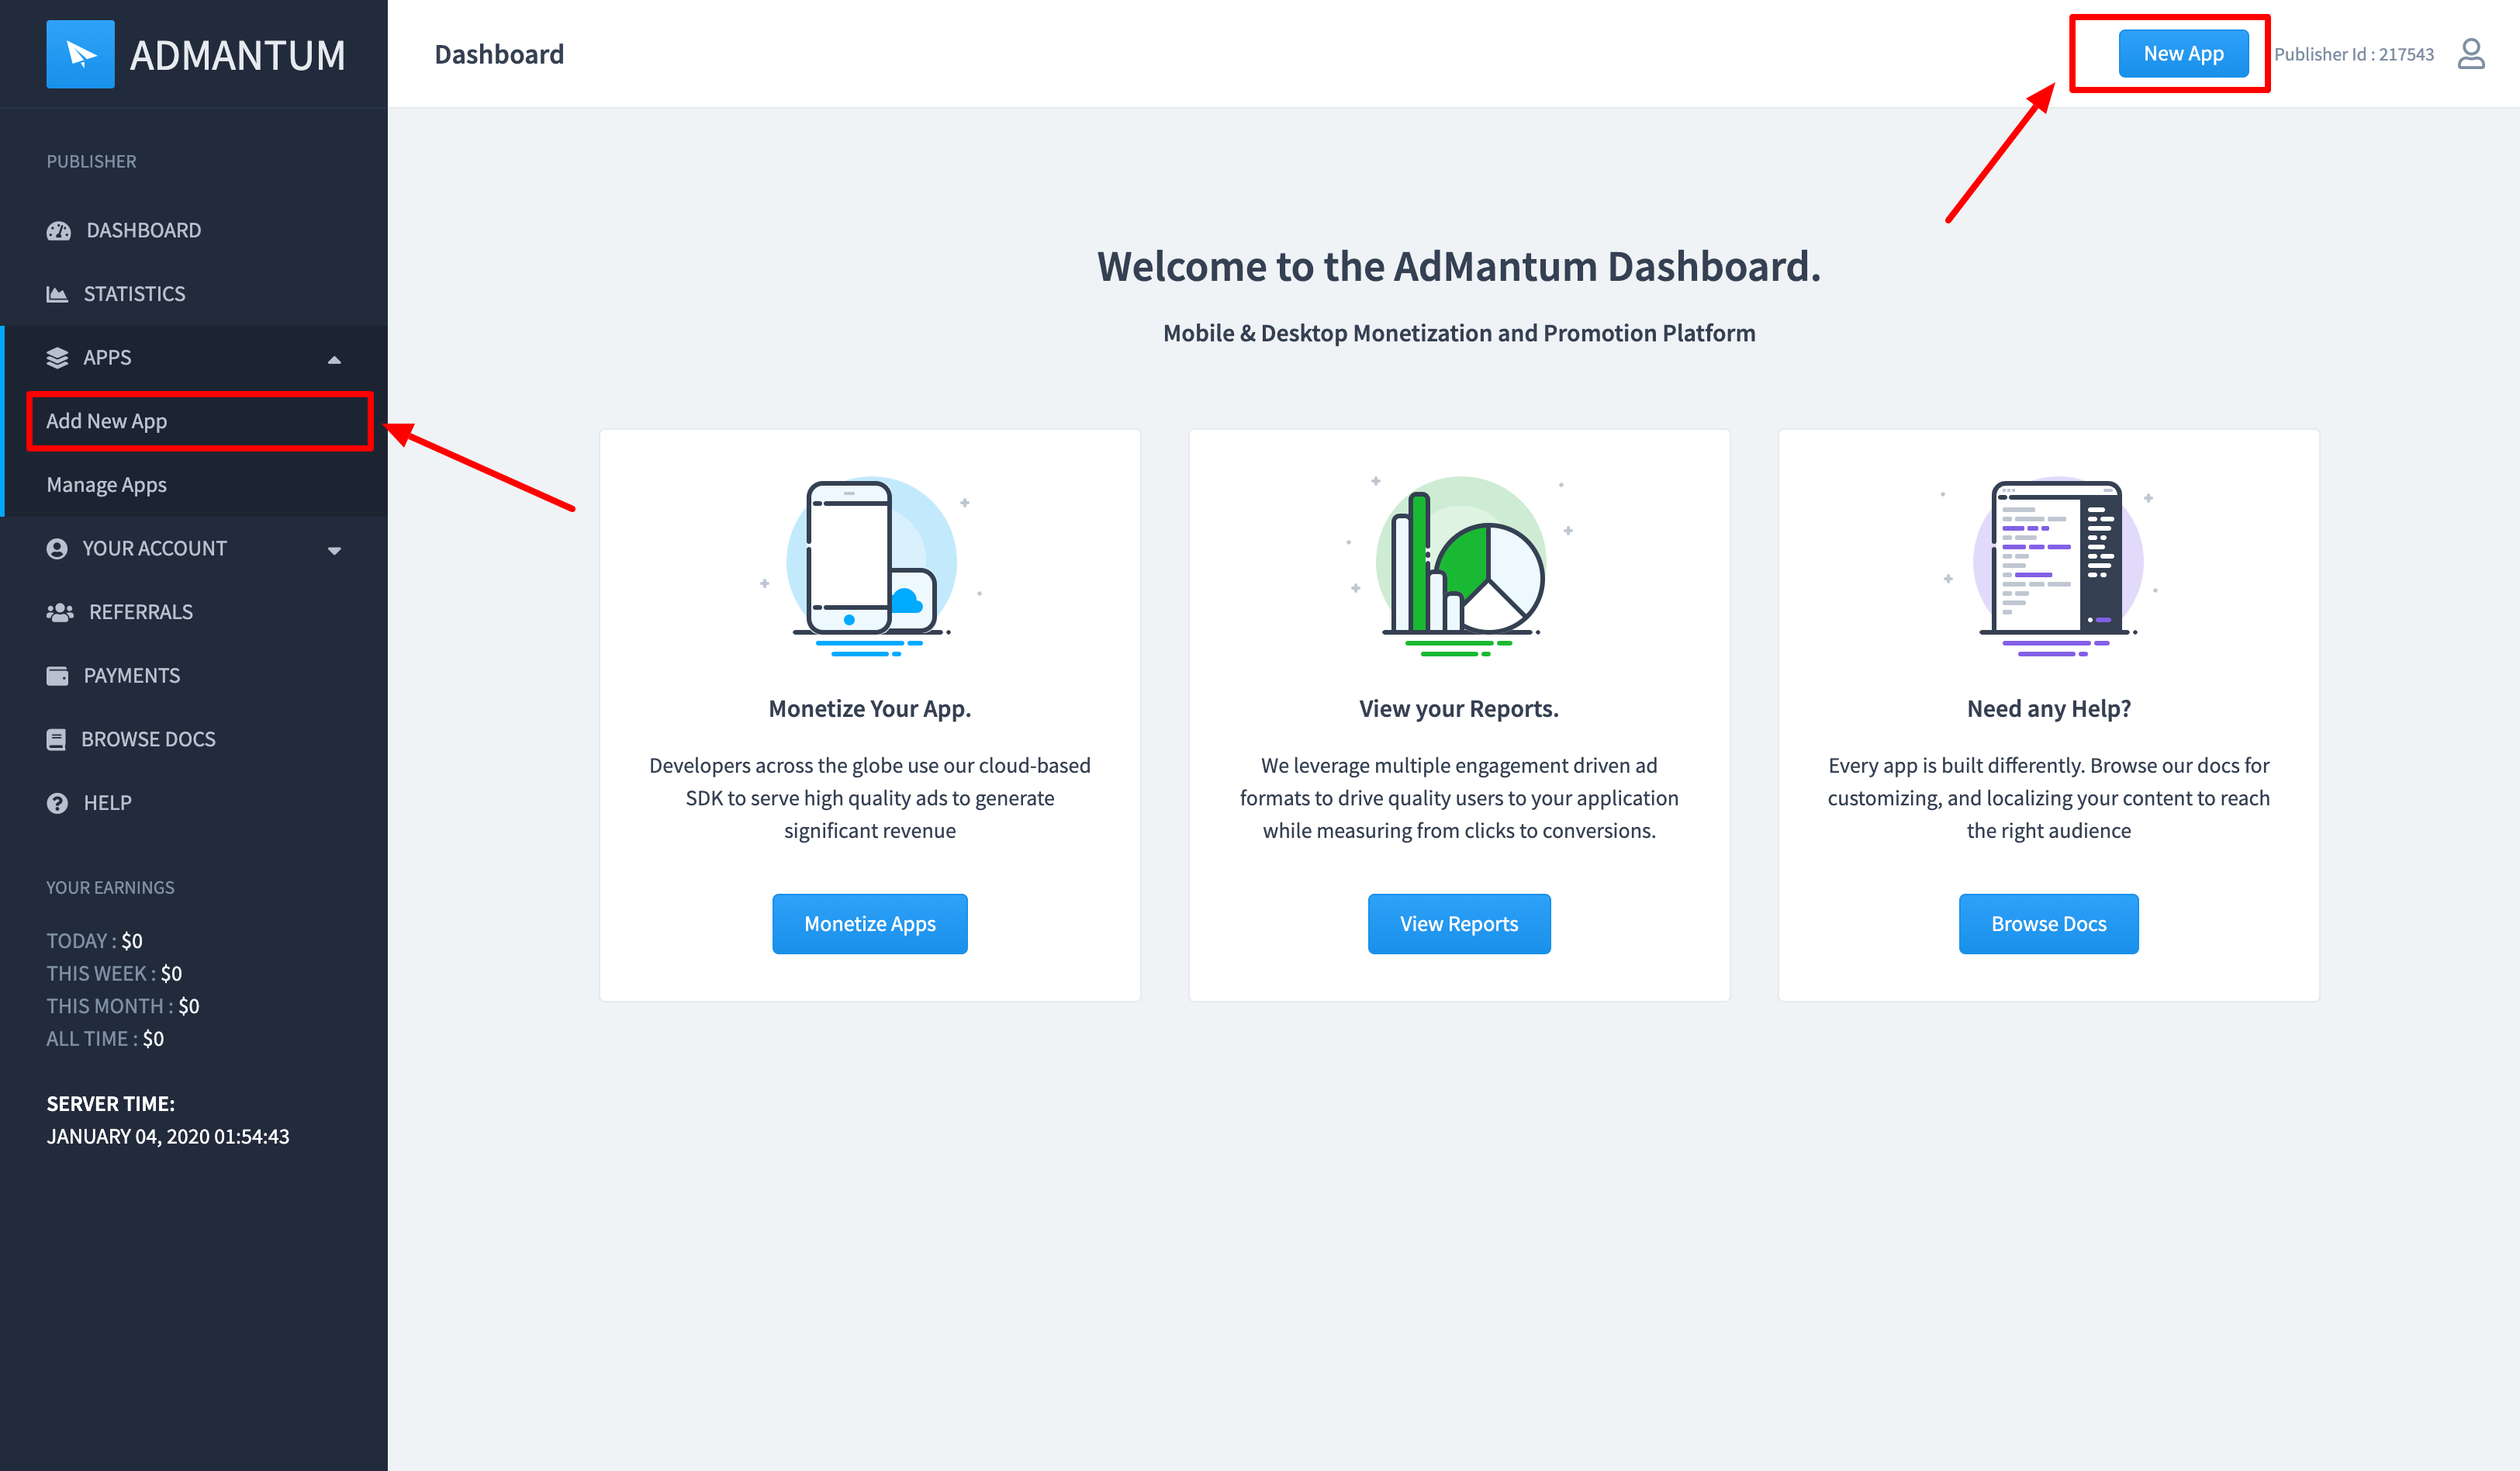Expand the Your Account arrow
2520x1471 pixels.
pyautogui.click(x=334, y=550)
